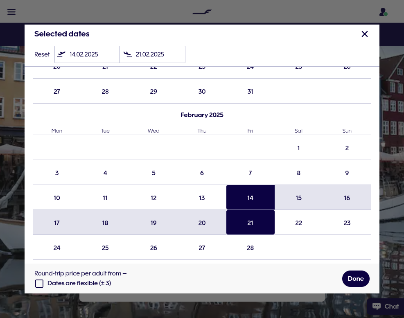Choose February 23

(347, 223)
